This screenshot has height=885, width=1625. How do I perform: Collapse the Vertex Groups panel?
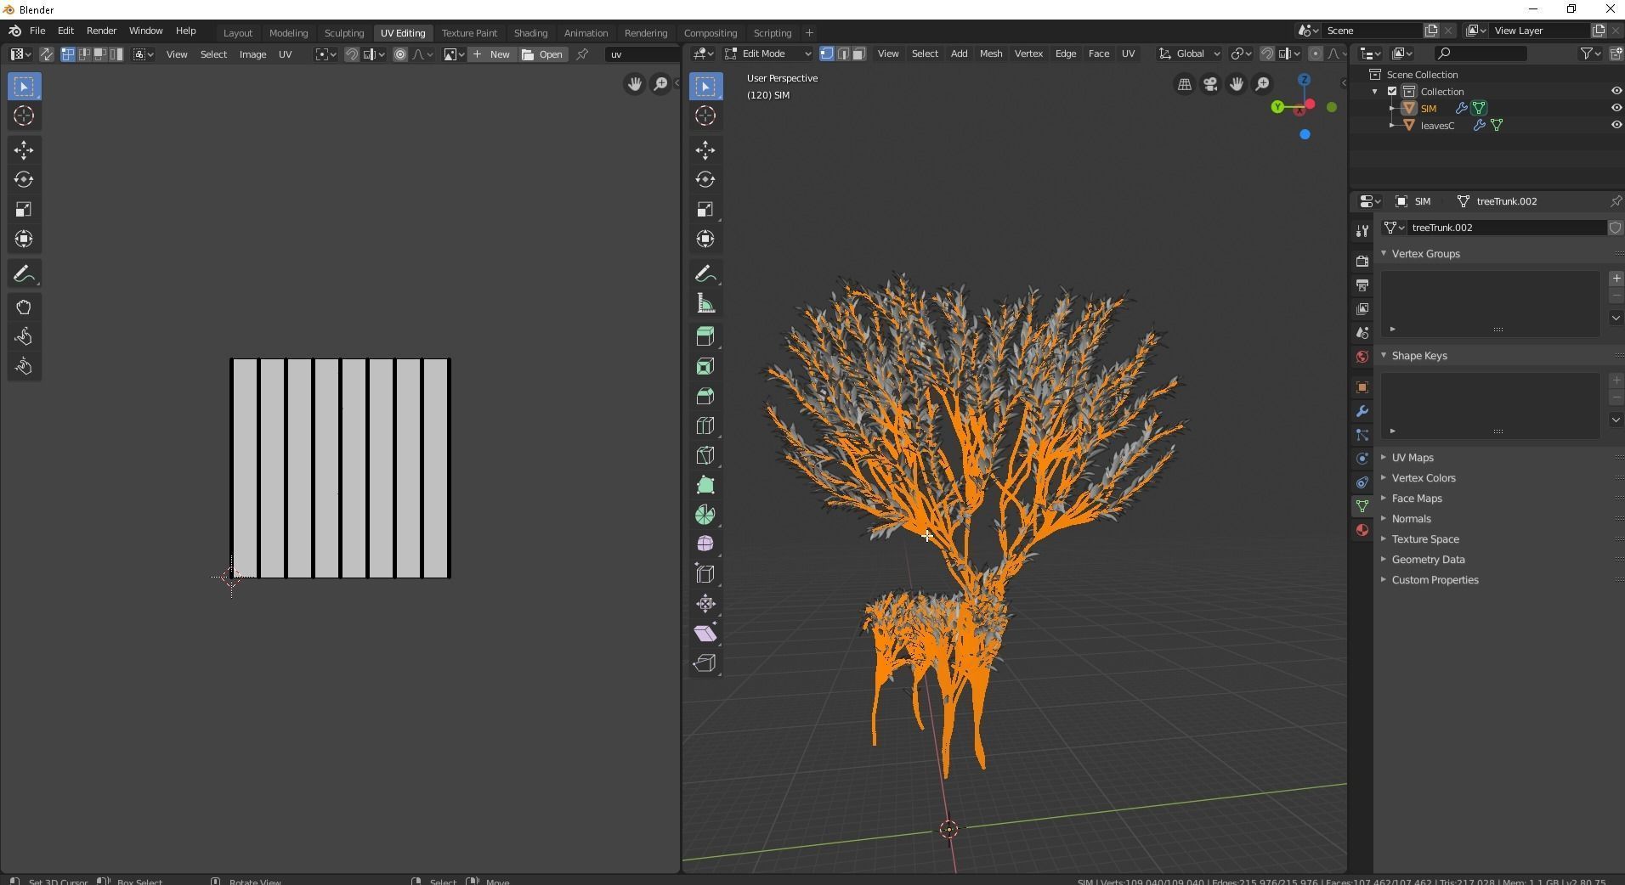click(1424, 254)
